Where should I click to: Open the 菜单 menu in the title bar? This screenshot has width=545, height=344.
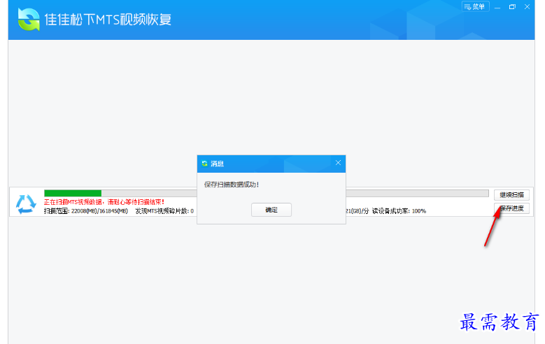click(x=475, y=6)
